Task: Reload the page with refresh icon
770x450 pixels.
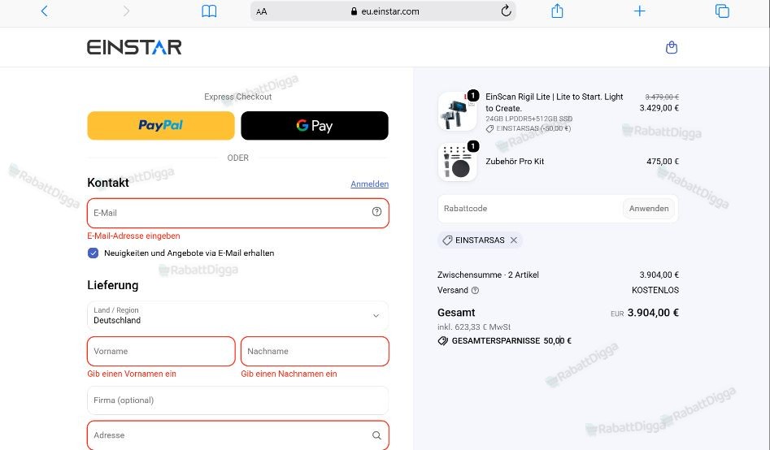Action: [x=506, y=11]
